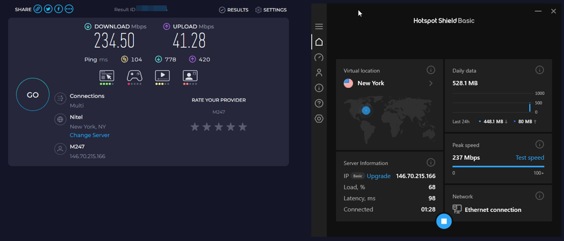
Task: Select the web browsing experience icon
Action: point(107,76)
